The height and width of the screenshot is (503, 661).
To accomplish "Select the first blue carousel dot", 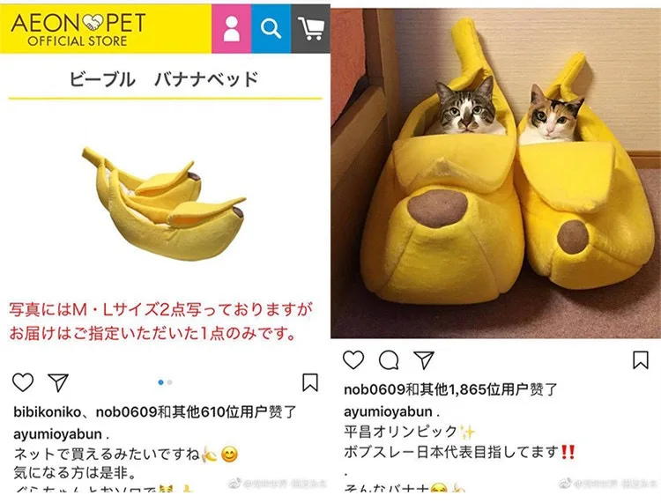I will [x=160, y=382].
